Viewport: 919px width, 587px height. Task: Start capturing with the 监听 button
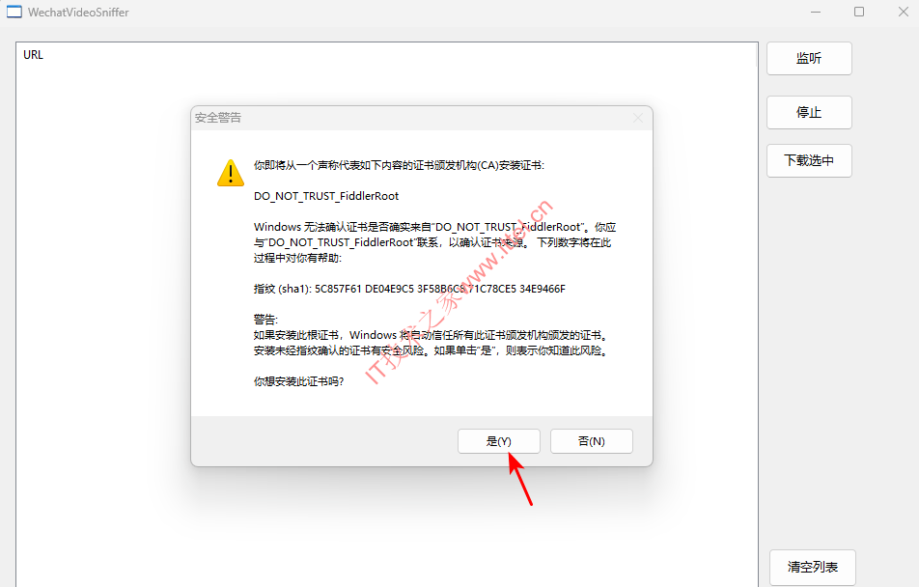[809, 59]
